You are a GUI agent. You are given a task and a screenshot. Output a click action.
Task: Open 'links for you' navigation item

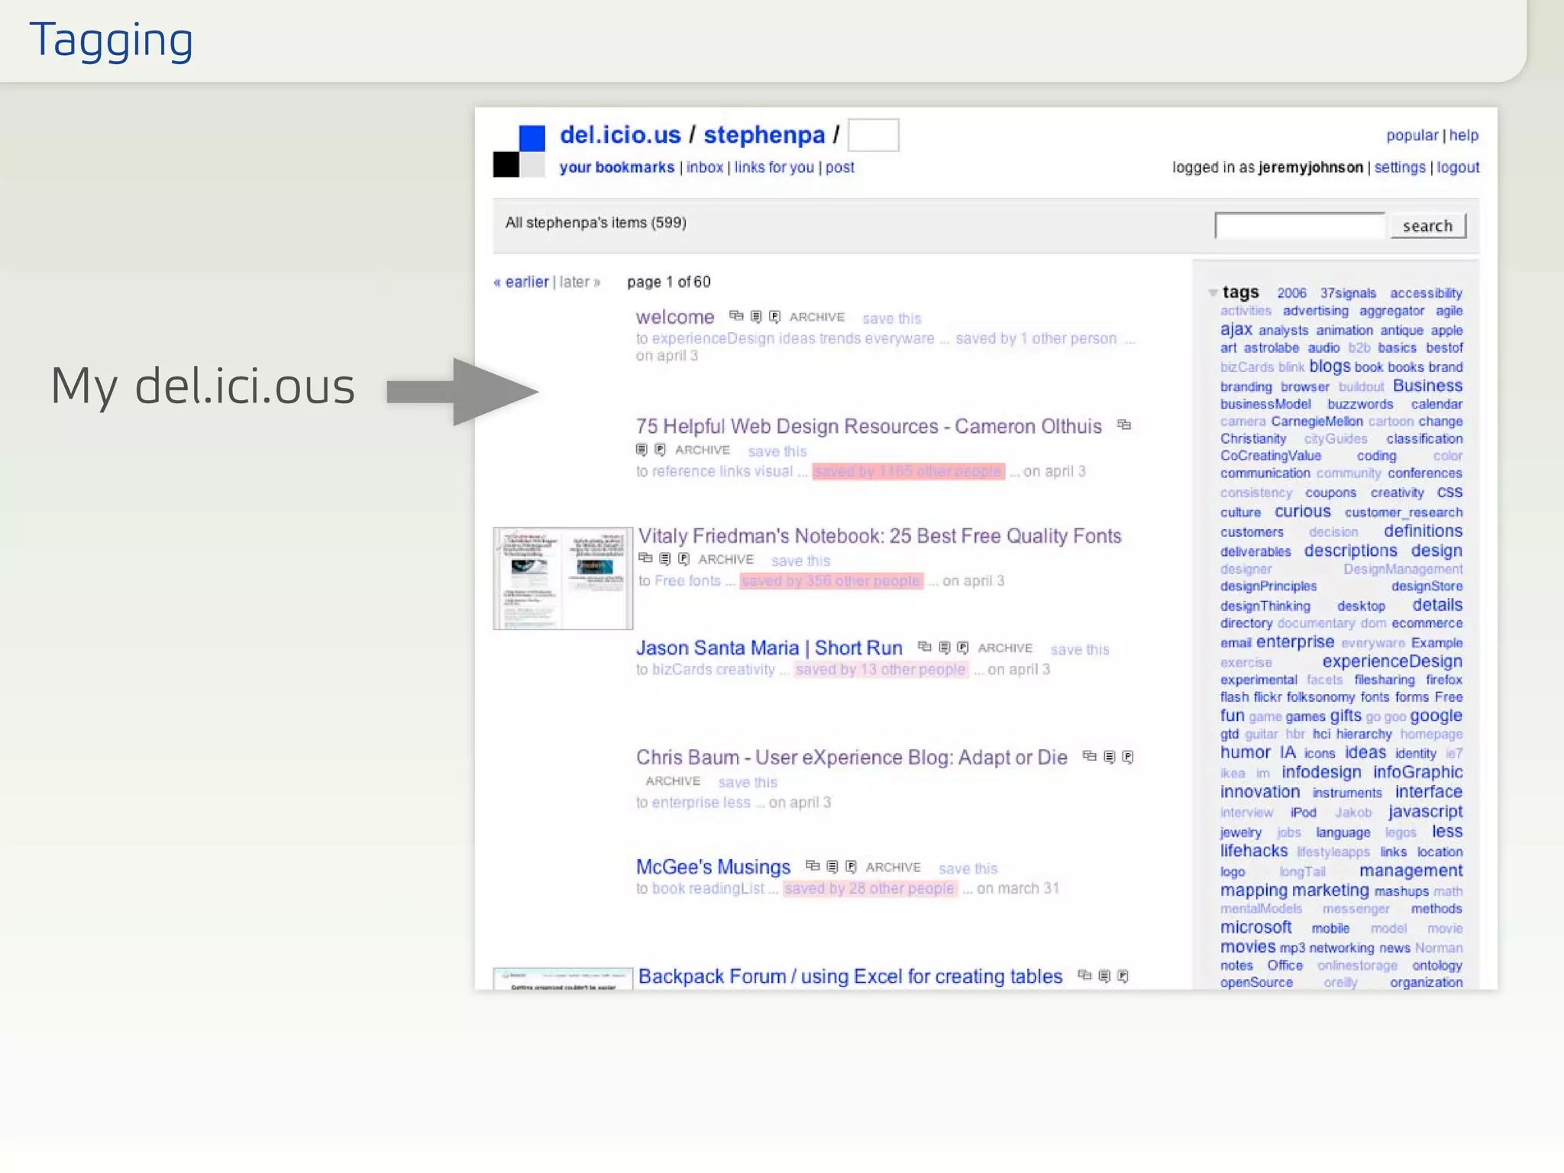(x=774, y=167)
